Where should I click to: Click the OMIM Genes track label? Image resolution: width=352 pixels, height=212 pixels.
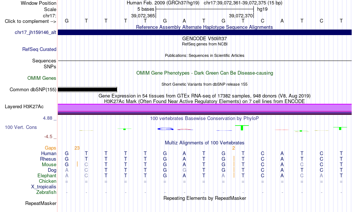click(42, 78)
